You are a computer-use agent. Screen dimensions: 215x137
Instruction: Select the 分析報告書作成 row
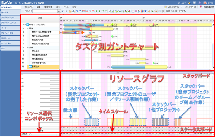(x=40, y=63)
